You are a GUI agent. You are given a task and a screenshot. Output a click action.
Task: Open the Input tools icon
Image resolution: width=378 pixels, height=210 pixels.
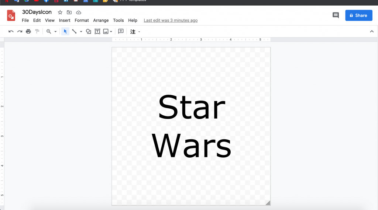point(133,32)
